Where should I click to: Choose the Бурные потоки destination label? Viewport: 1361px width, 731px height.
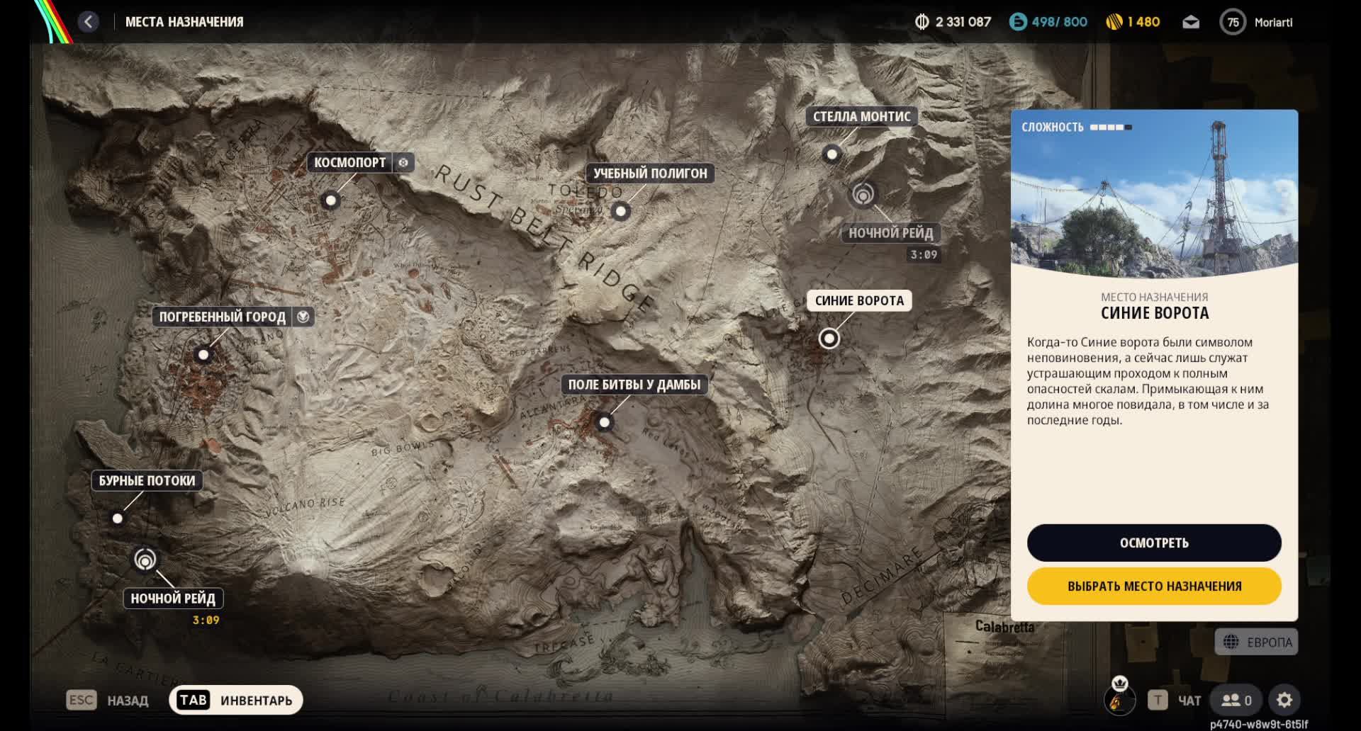[x=147, y=481]
